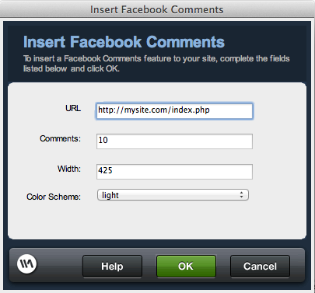
Task: Click the WebAssist logo icon
Action: (x=26, y=264)
